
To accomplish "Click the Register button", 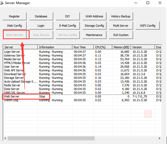I will [x=14, y=17].
